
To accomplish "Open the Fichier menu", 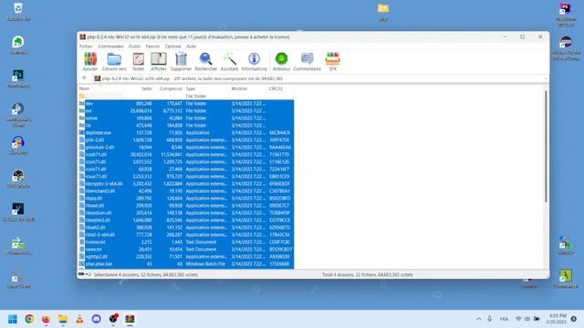I will [86, 46].
